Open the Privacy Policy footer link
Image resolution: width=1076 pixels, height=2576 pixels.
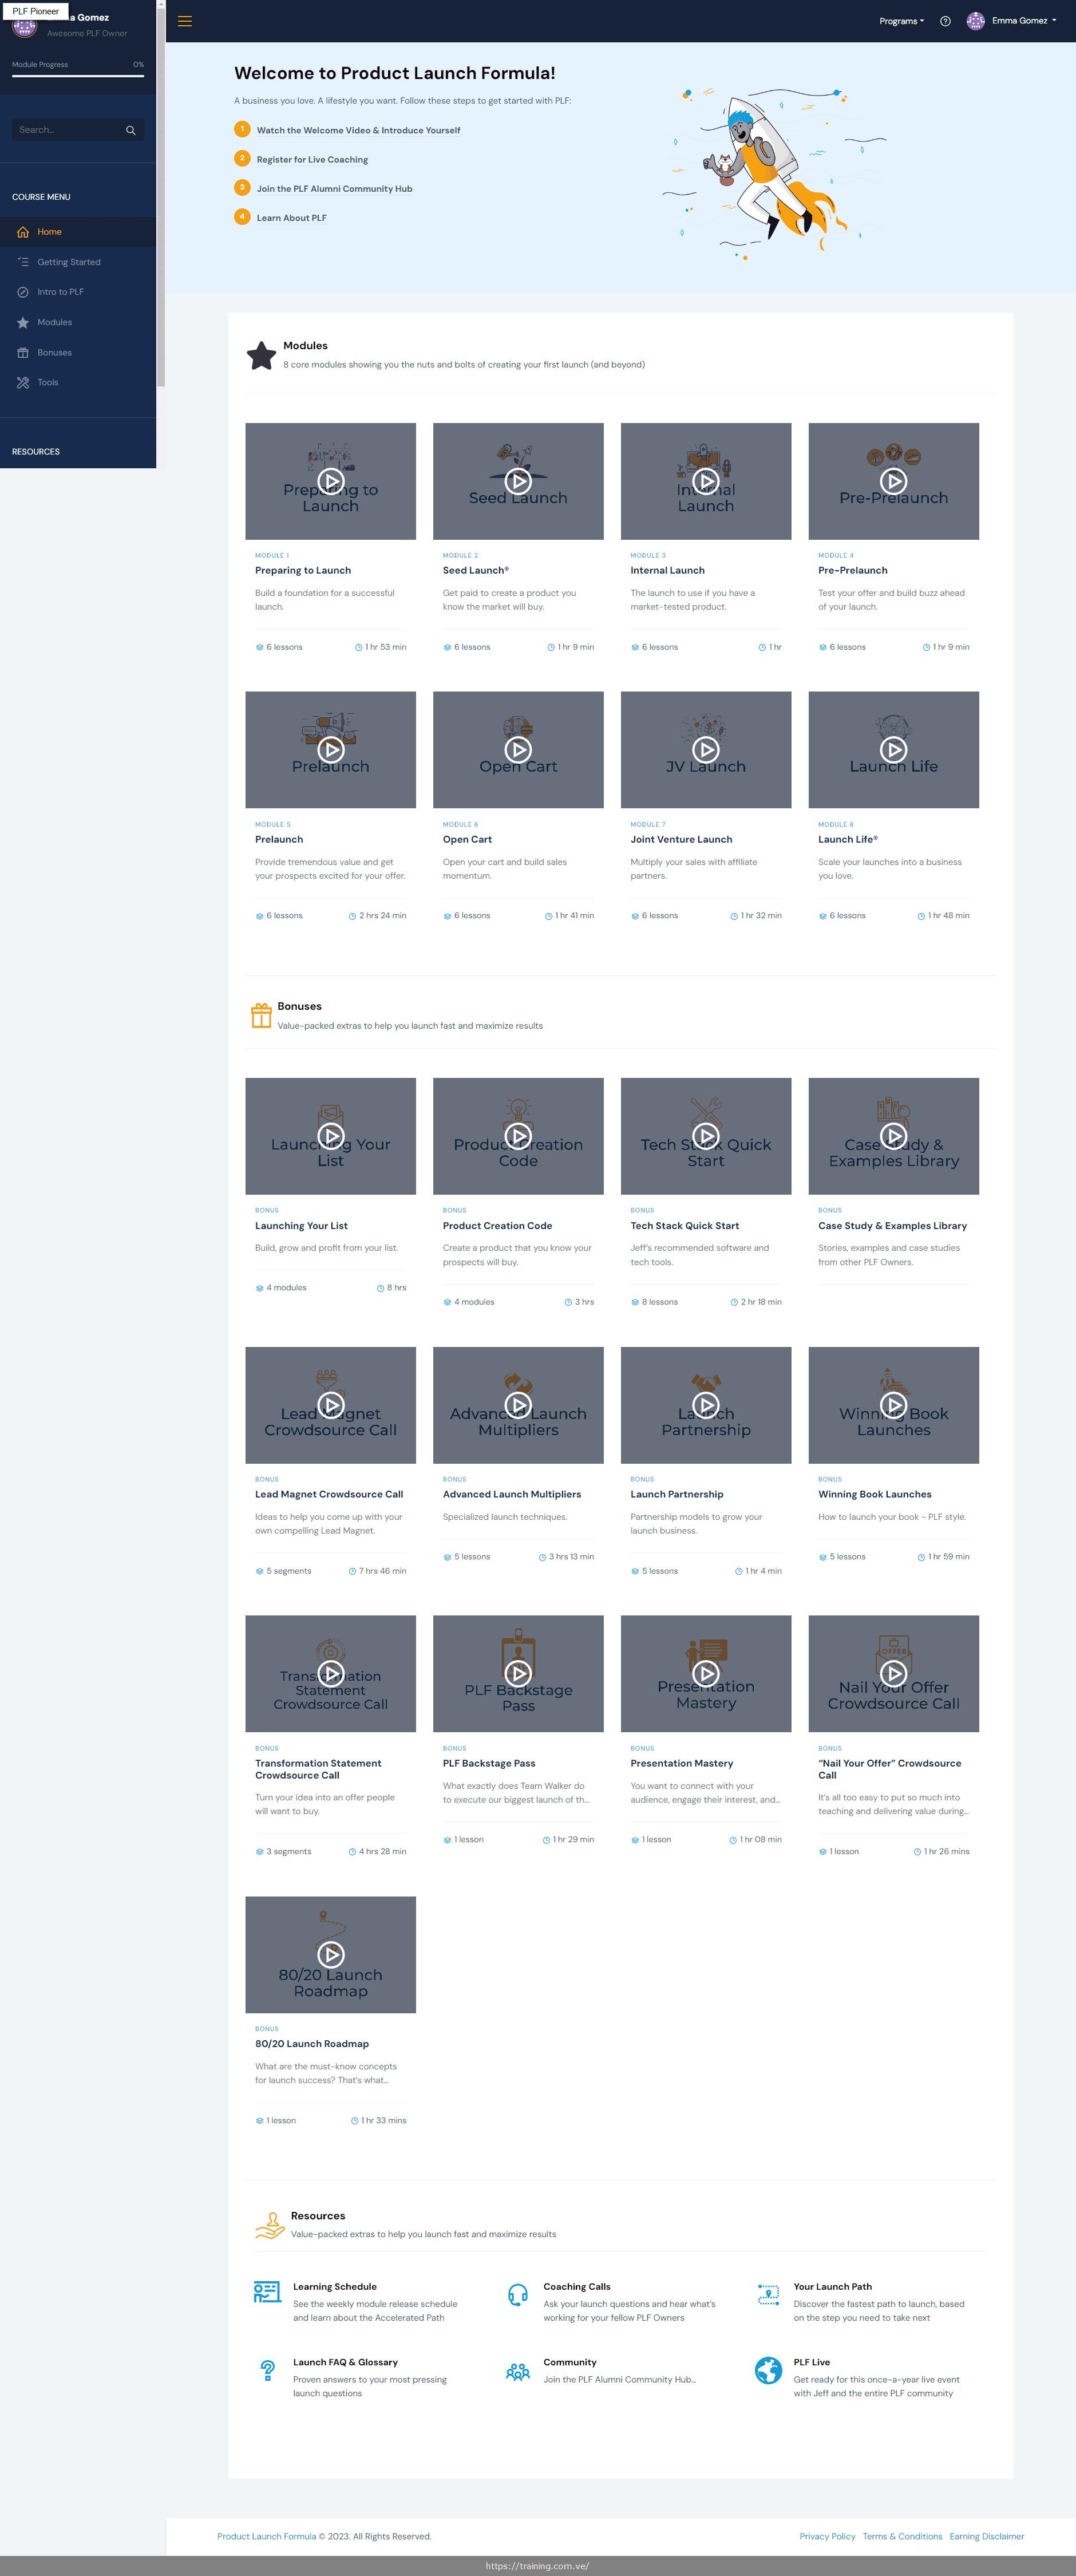[827, 2536]
